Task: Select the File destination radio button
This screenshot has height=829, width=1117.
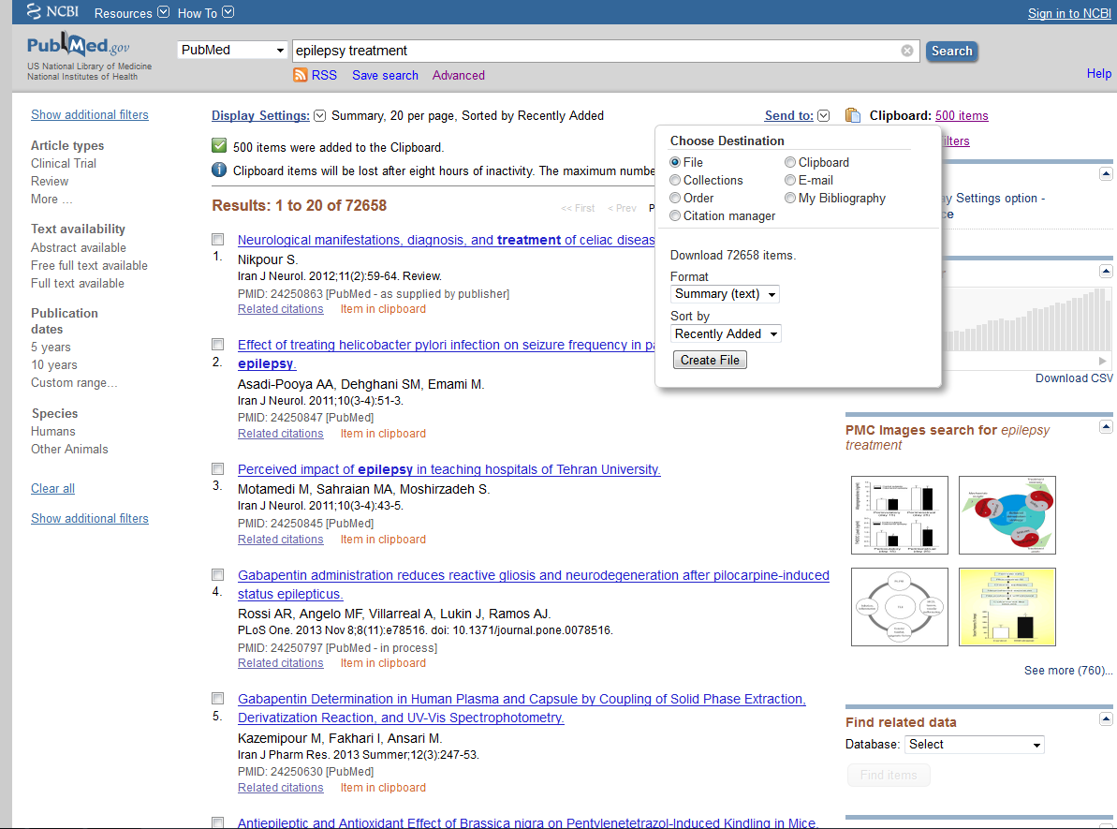Action: [675, 162]
